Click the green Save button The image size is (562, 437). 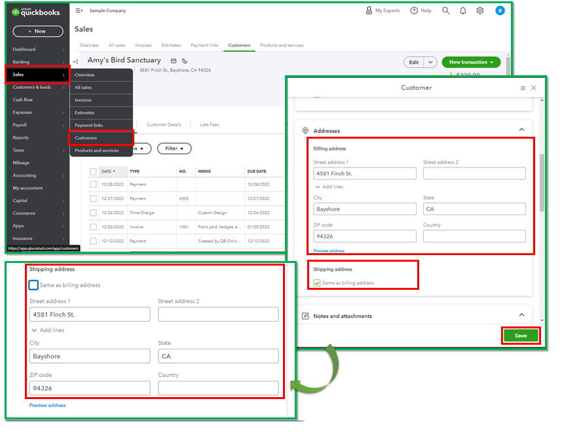521,336
